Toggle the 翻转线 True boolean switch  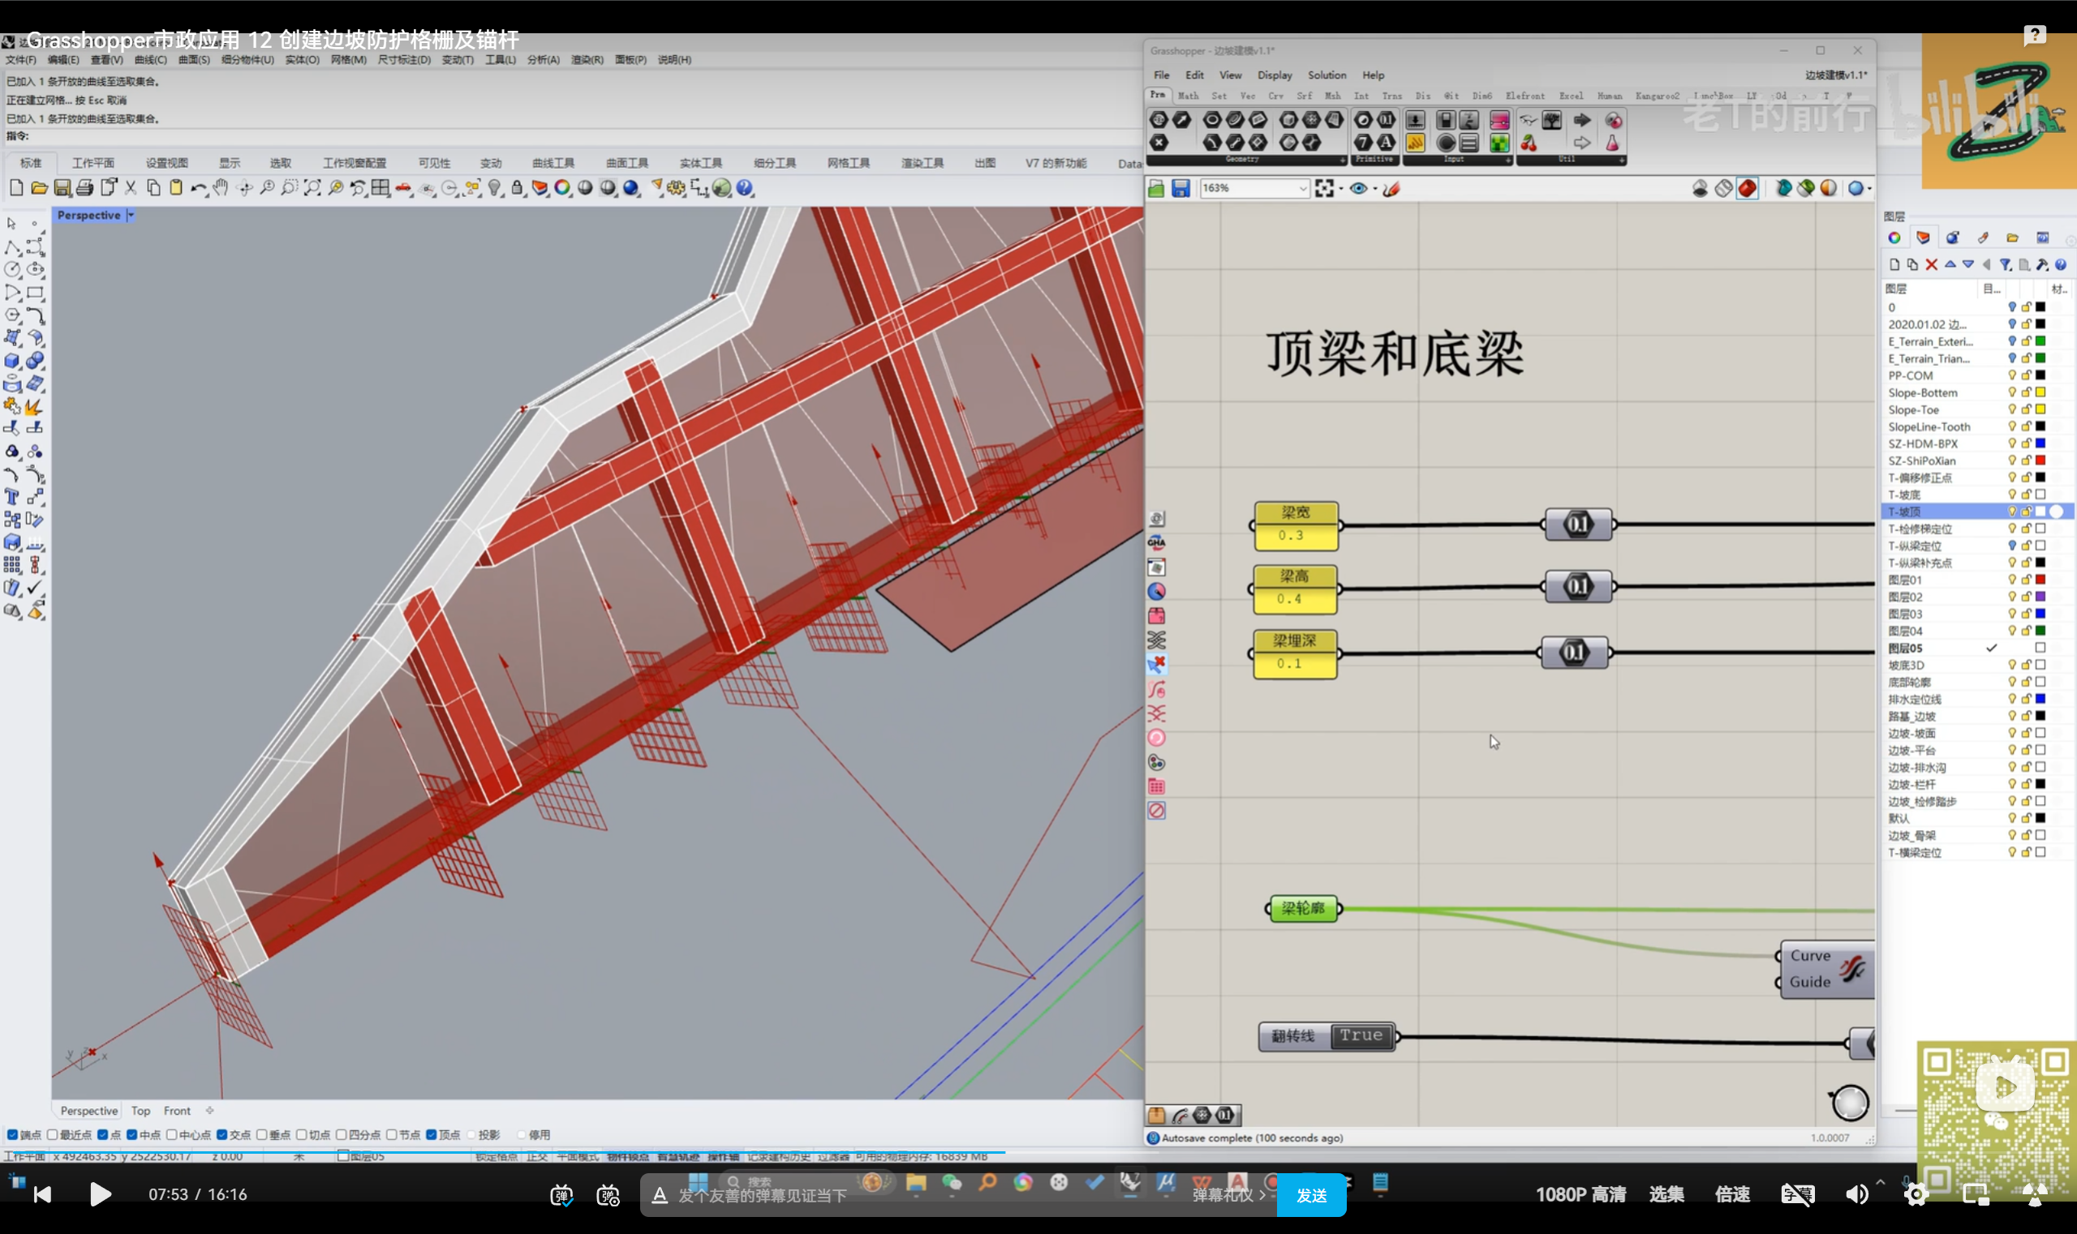click(1361, 1036)
